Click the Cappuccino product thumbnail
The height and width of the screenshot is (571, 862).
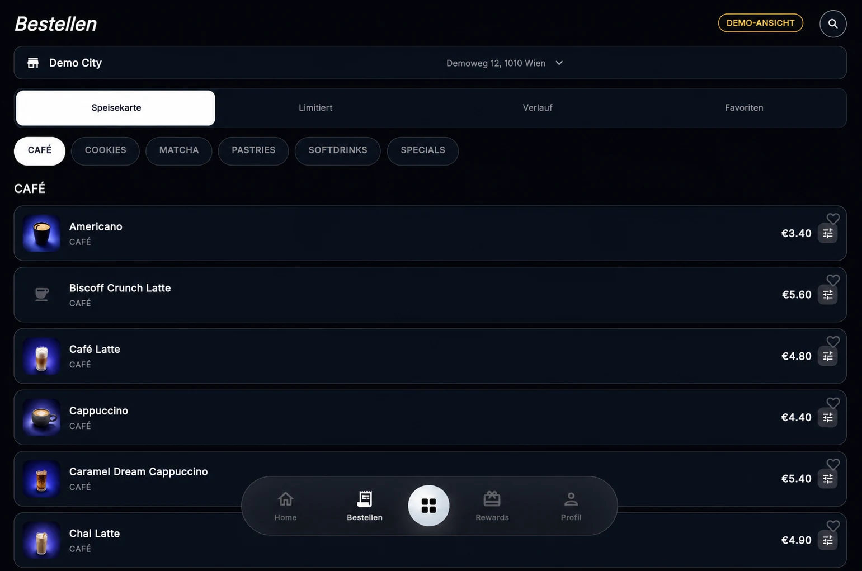41,417
